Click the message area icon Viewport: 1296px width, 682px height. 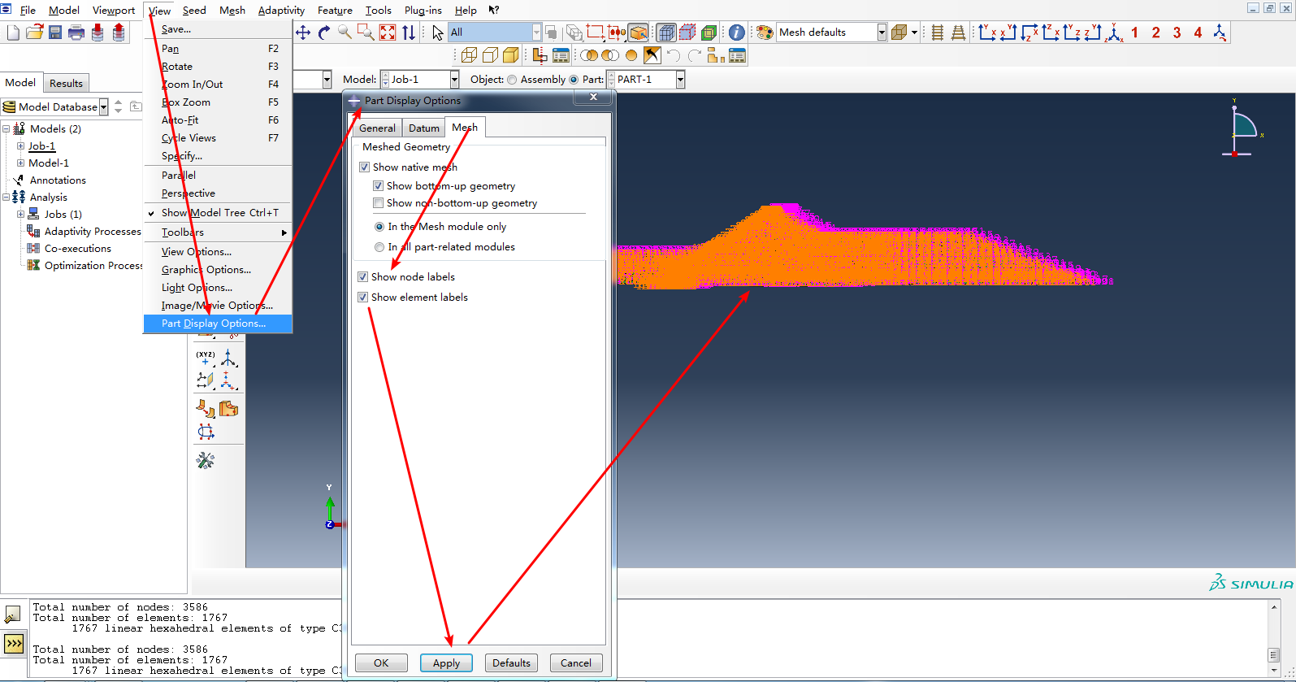pyautogui.click(x=13, y=615)
